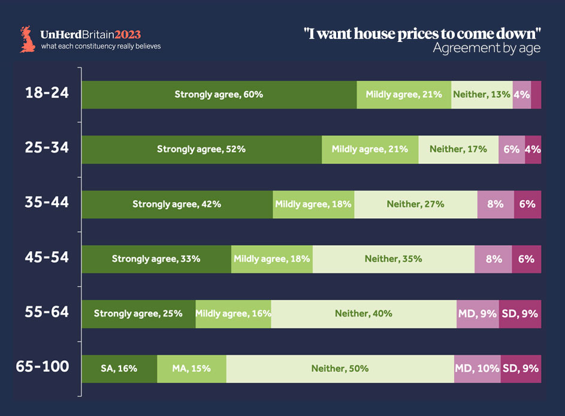Click the tagline "what each constituency really believes"
The width and height of the screenshot is (565, 416).
(x=101, y=46)
